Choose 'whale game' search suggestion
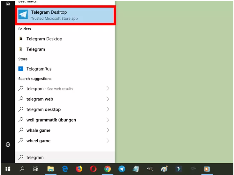Image resolution: width=234 pixels, height=175 pixels. pyautogui.click(x=38, y=130)
